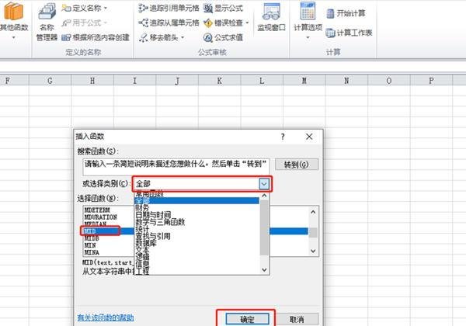Expand the 错误检查 dropdown arrow

(x=247, y=23)
